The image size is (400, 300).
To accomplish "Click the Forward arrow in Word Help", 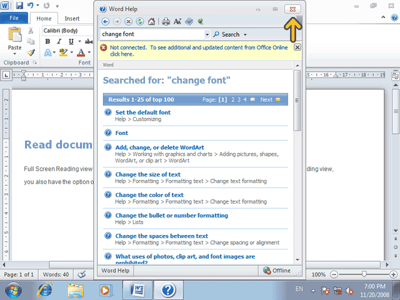I will [117, 22].
